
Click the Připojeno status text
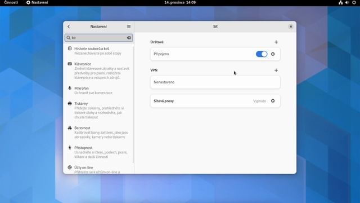pyautogui.click(x=161, y=54)
